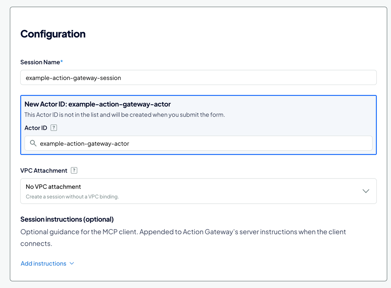Click the VPC dropdown chevron arrow

click(x=366, y=191)
